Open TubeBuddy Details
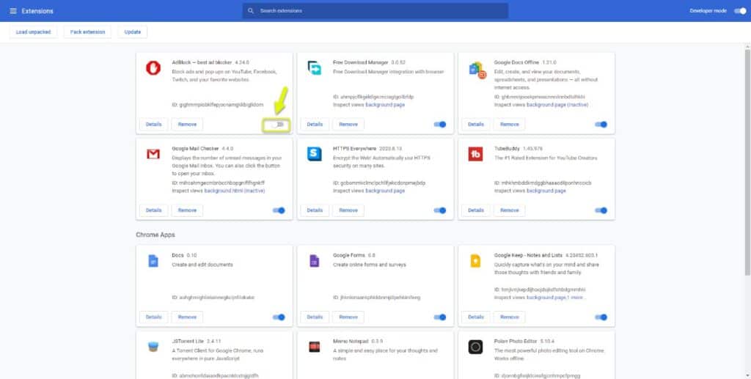This screenshot has height=379, width=751. [476, 210]
